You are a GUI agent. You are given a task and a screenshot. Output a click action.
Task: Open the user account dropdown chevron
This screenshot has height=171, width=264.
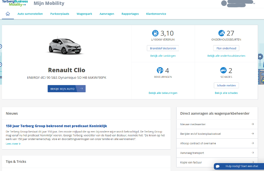coord(254,3)
